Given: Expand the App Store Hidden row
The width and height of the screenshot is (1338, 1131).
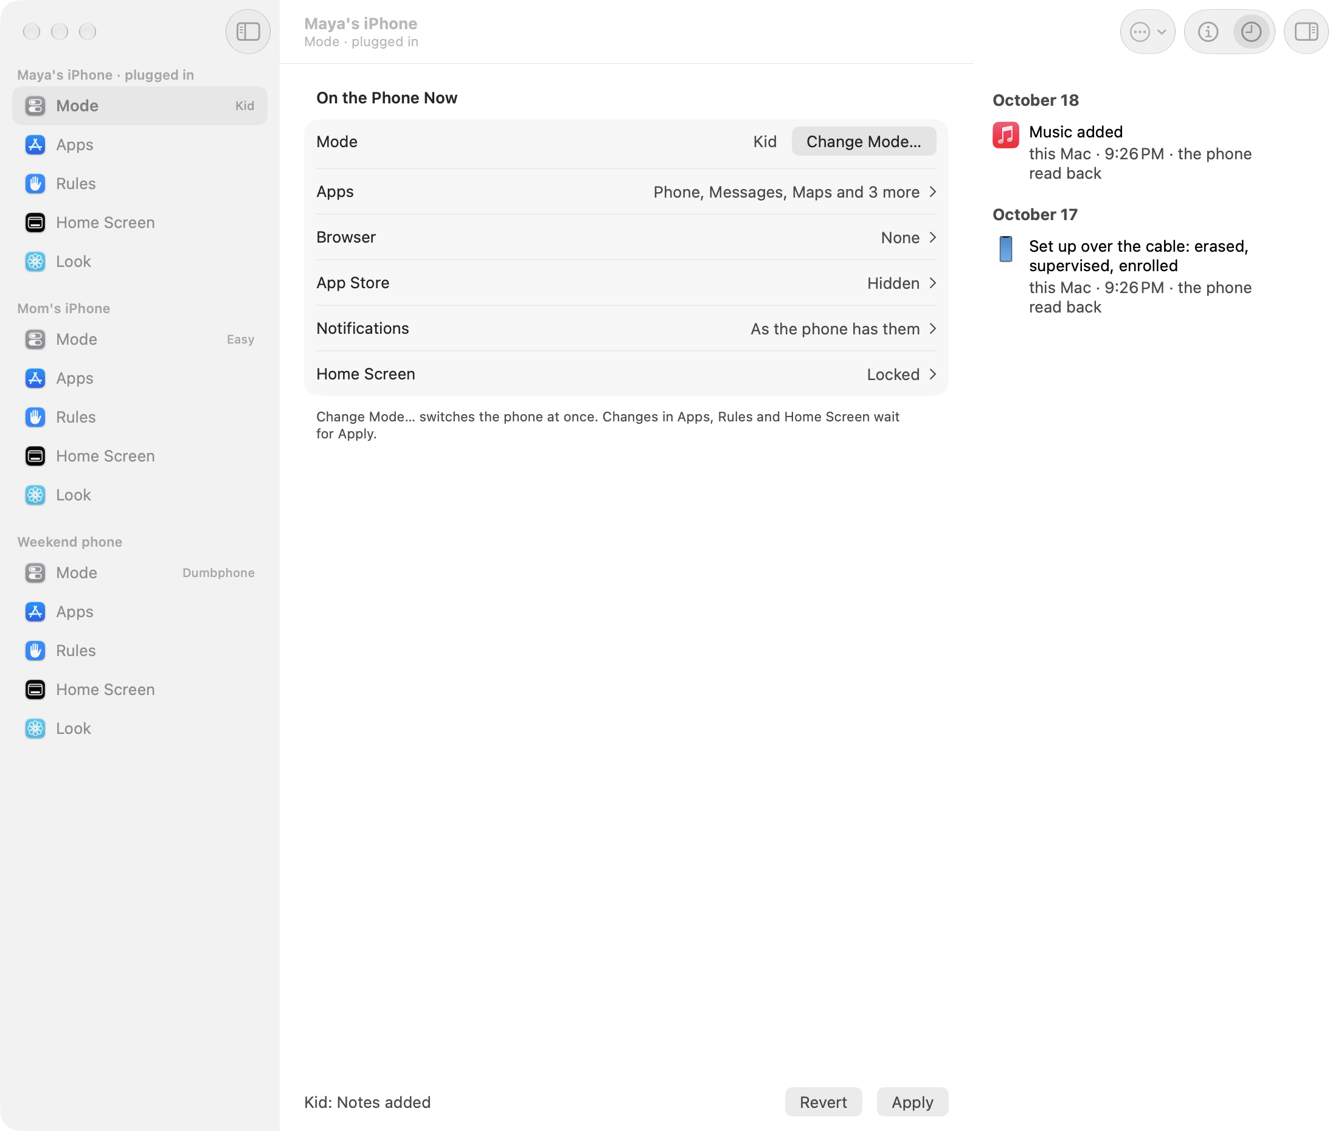Looking at the screenshot, I should click(626, 283).
